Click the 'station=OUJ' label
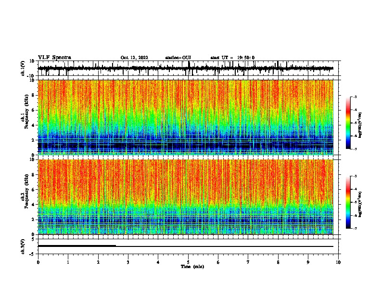Screen dimensions: 381x294 (x=178, y=58)
